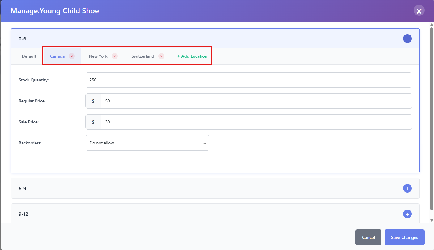Switch to the New York tab
Image resolution: width=434 pixels, height=250 pixels.
coord(98,56)
